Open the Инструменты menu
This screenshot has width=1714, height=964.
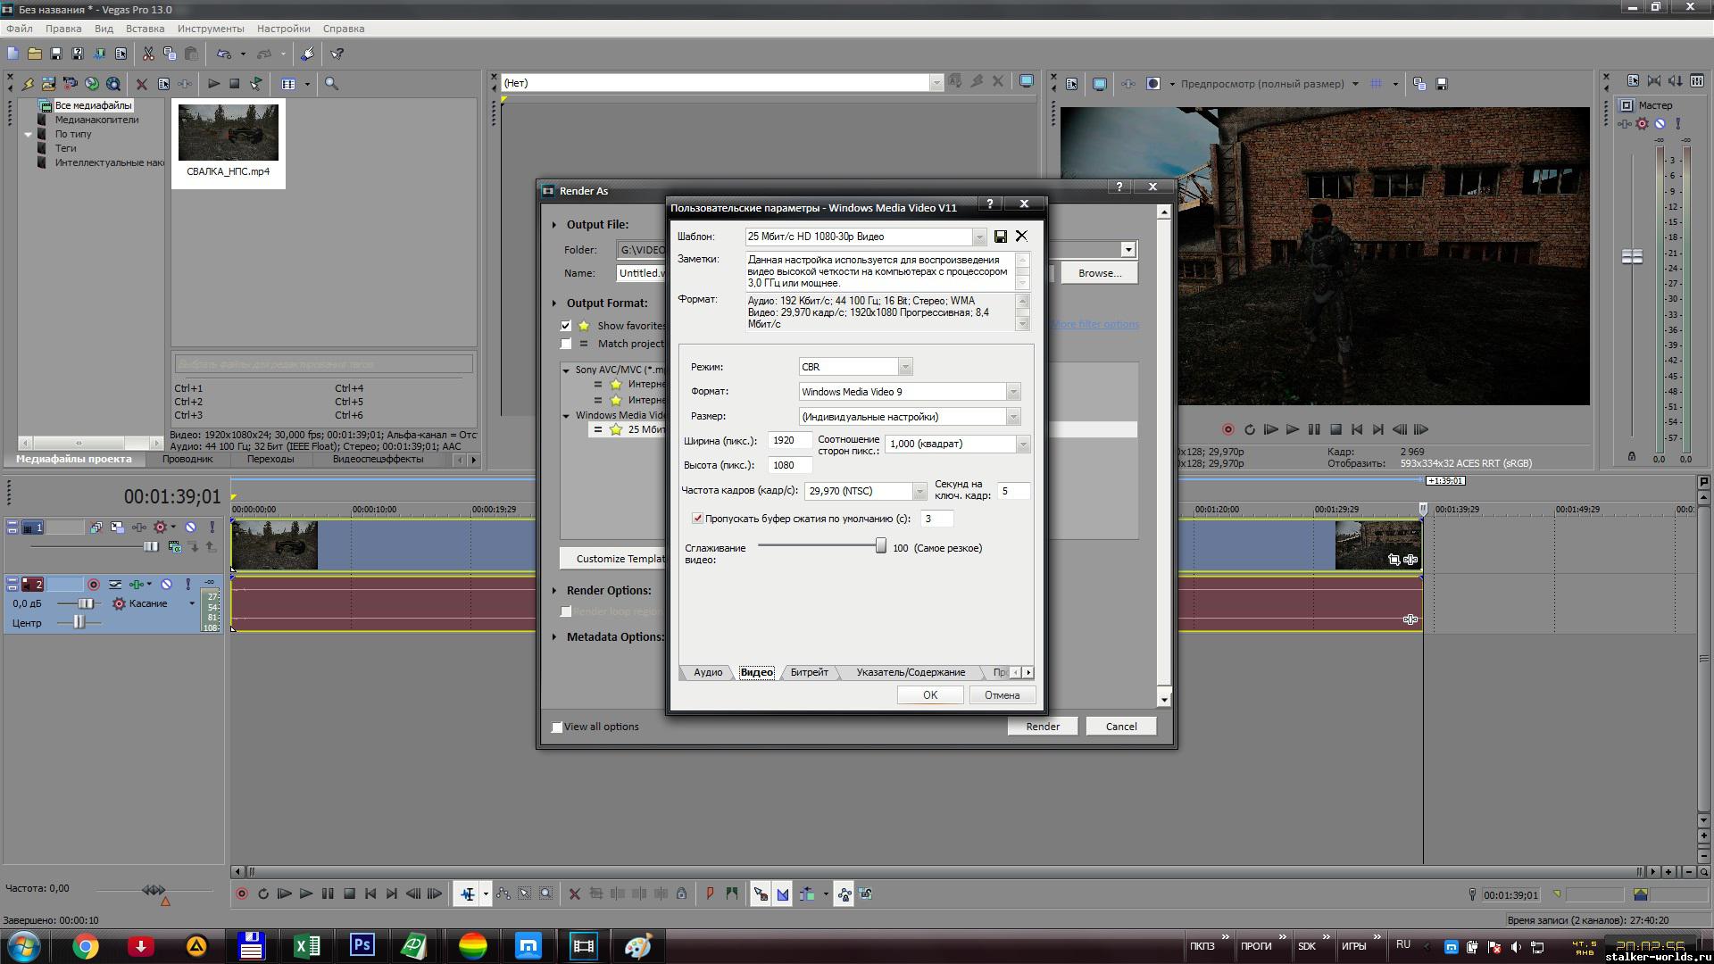pos(211,29)
